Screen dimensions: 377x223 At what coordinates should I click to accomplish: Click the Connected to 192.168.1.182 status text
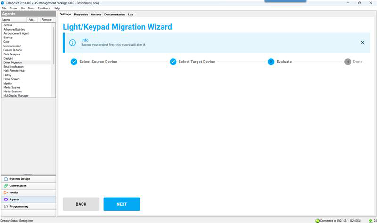(340, 221)
